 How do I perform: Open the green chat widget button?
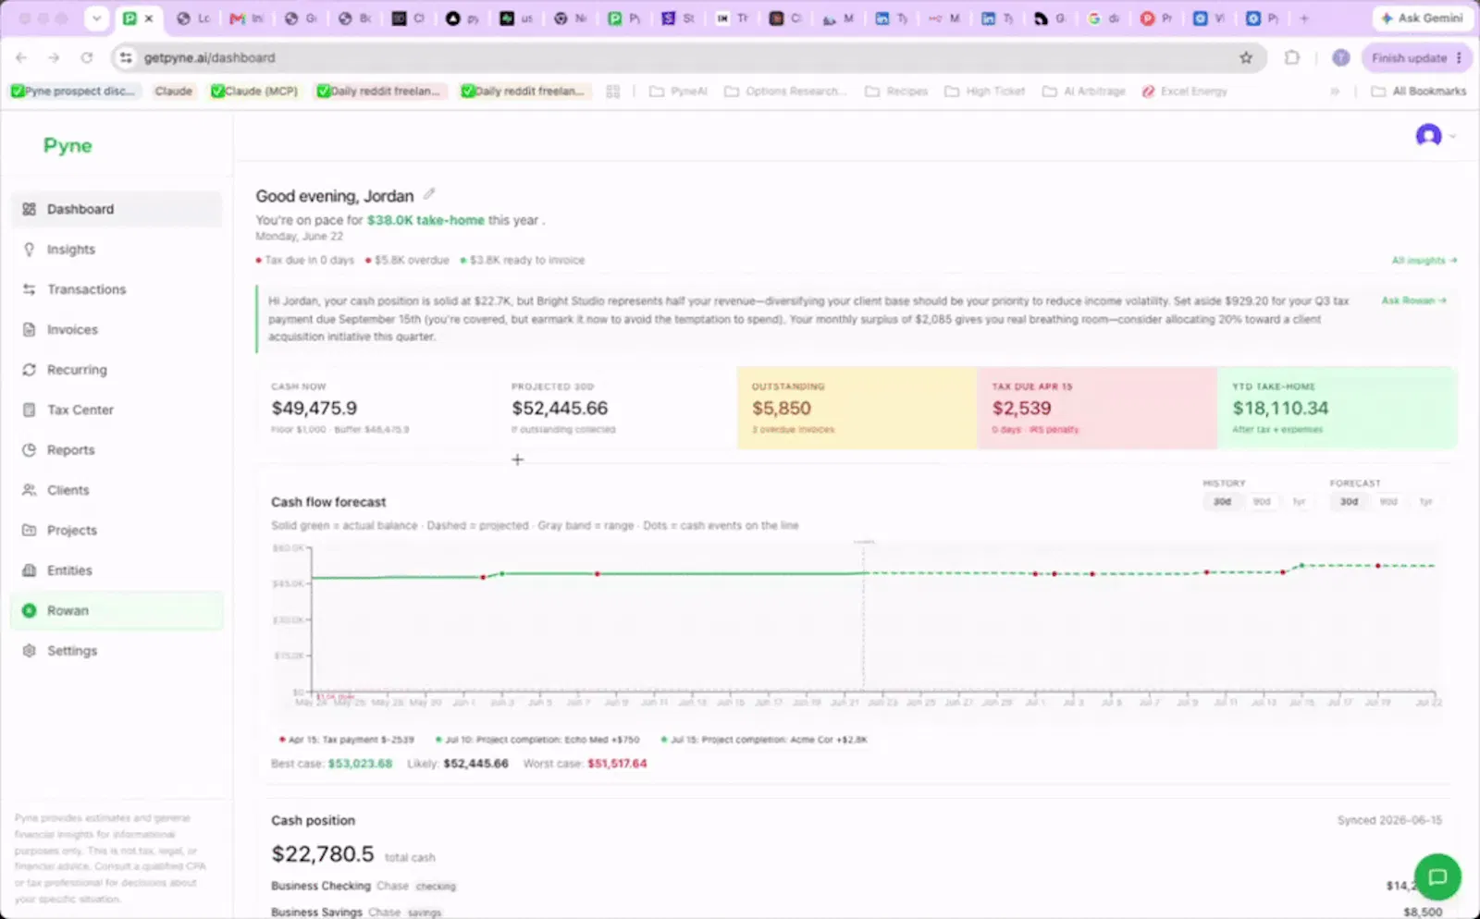coord(1437,876)
